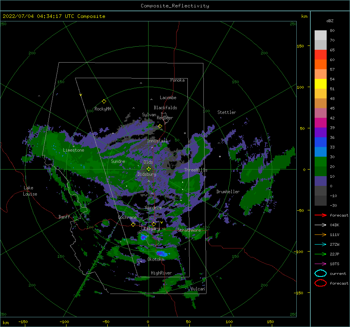Screen dimensions: 350x327
Task: Click the Vulcan label
Action: 198,289
